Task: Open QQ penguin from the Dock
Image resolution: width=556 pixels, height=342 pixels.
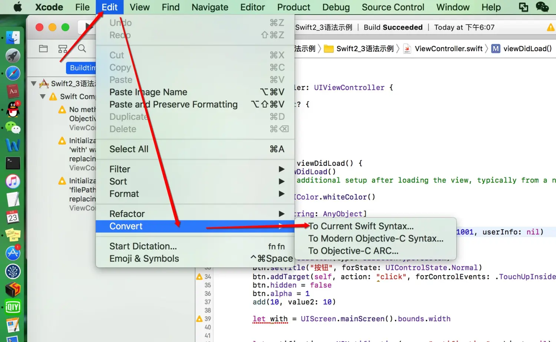Action: pos(13,109)
